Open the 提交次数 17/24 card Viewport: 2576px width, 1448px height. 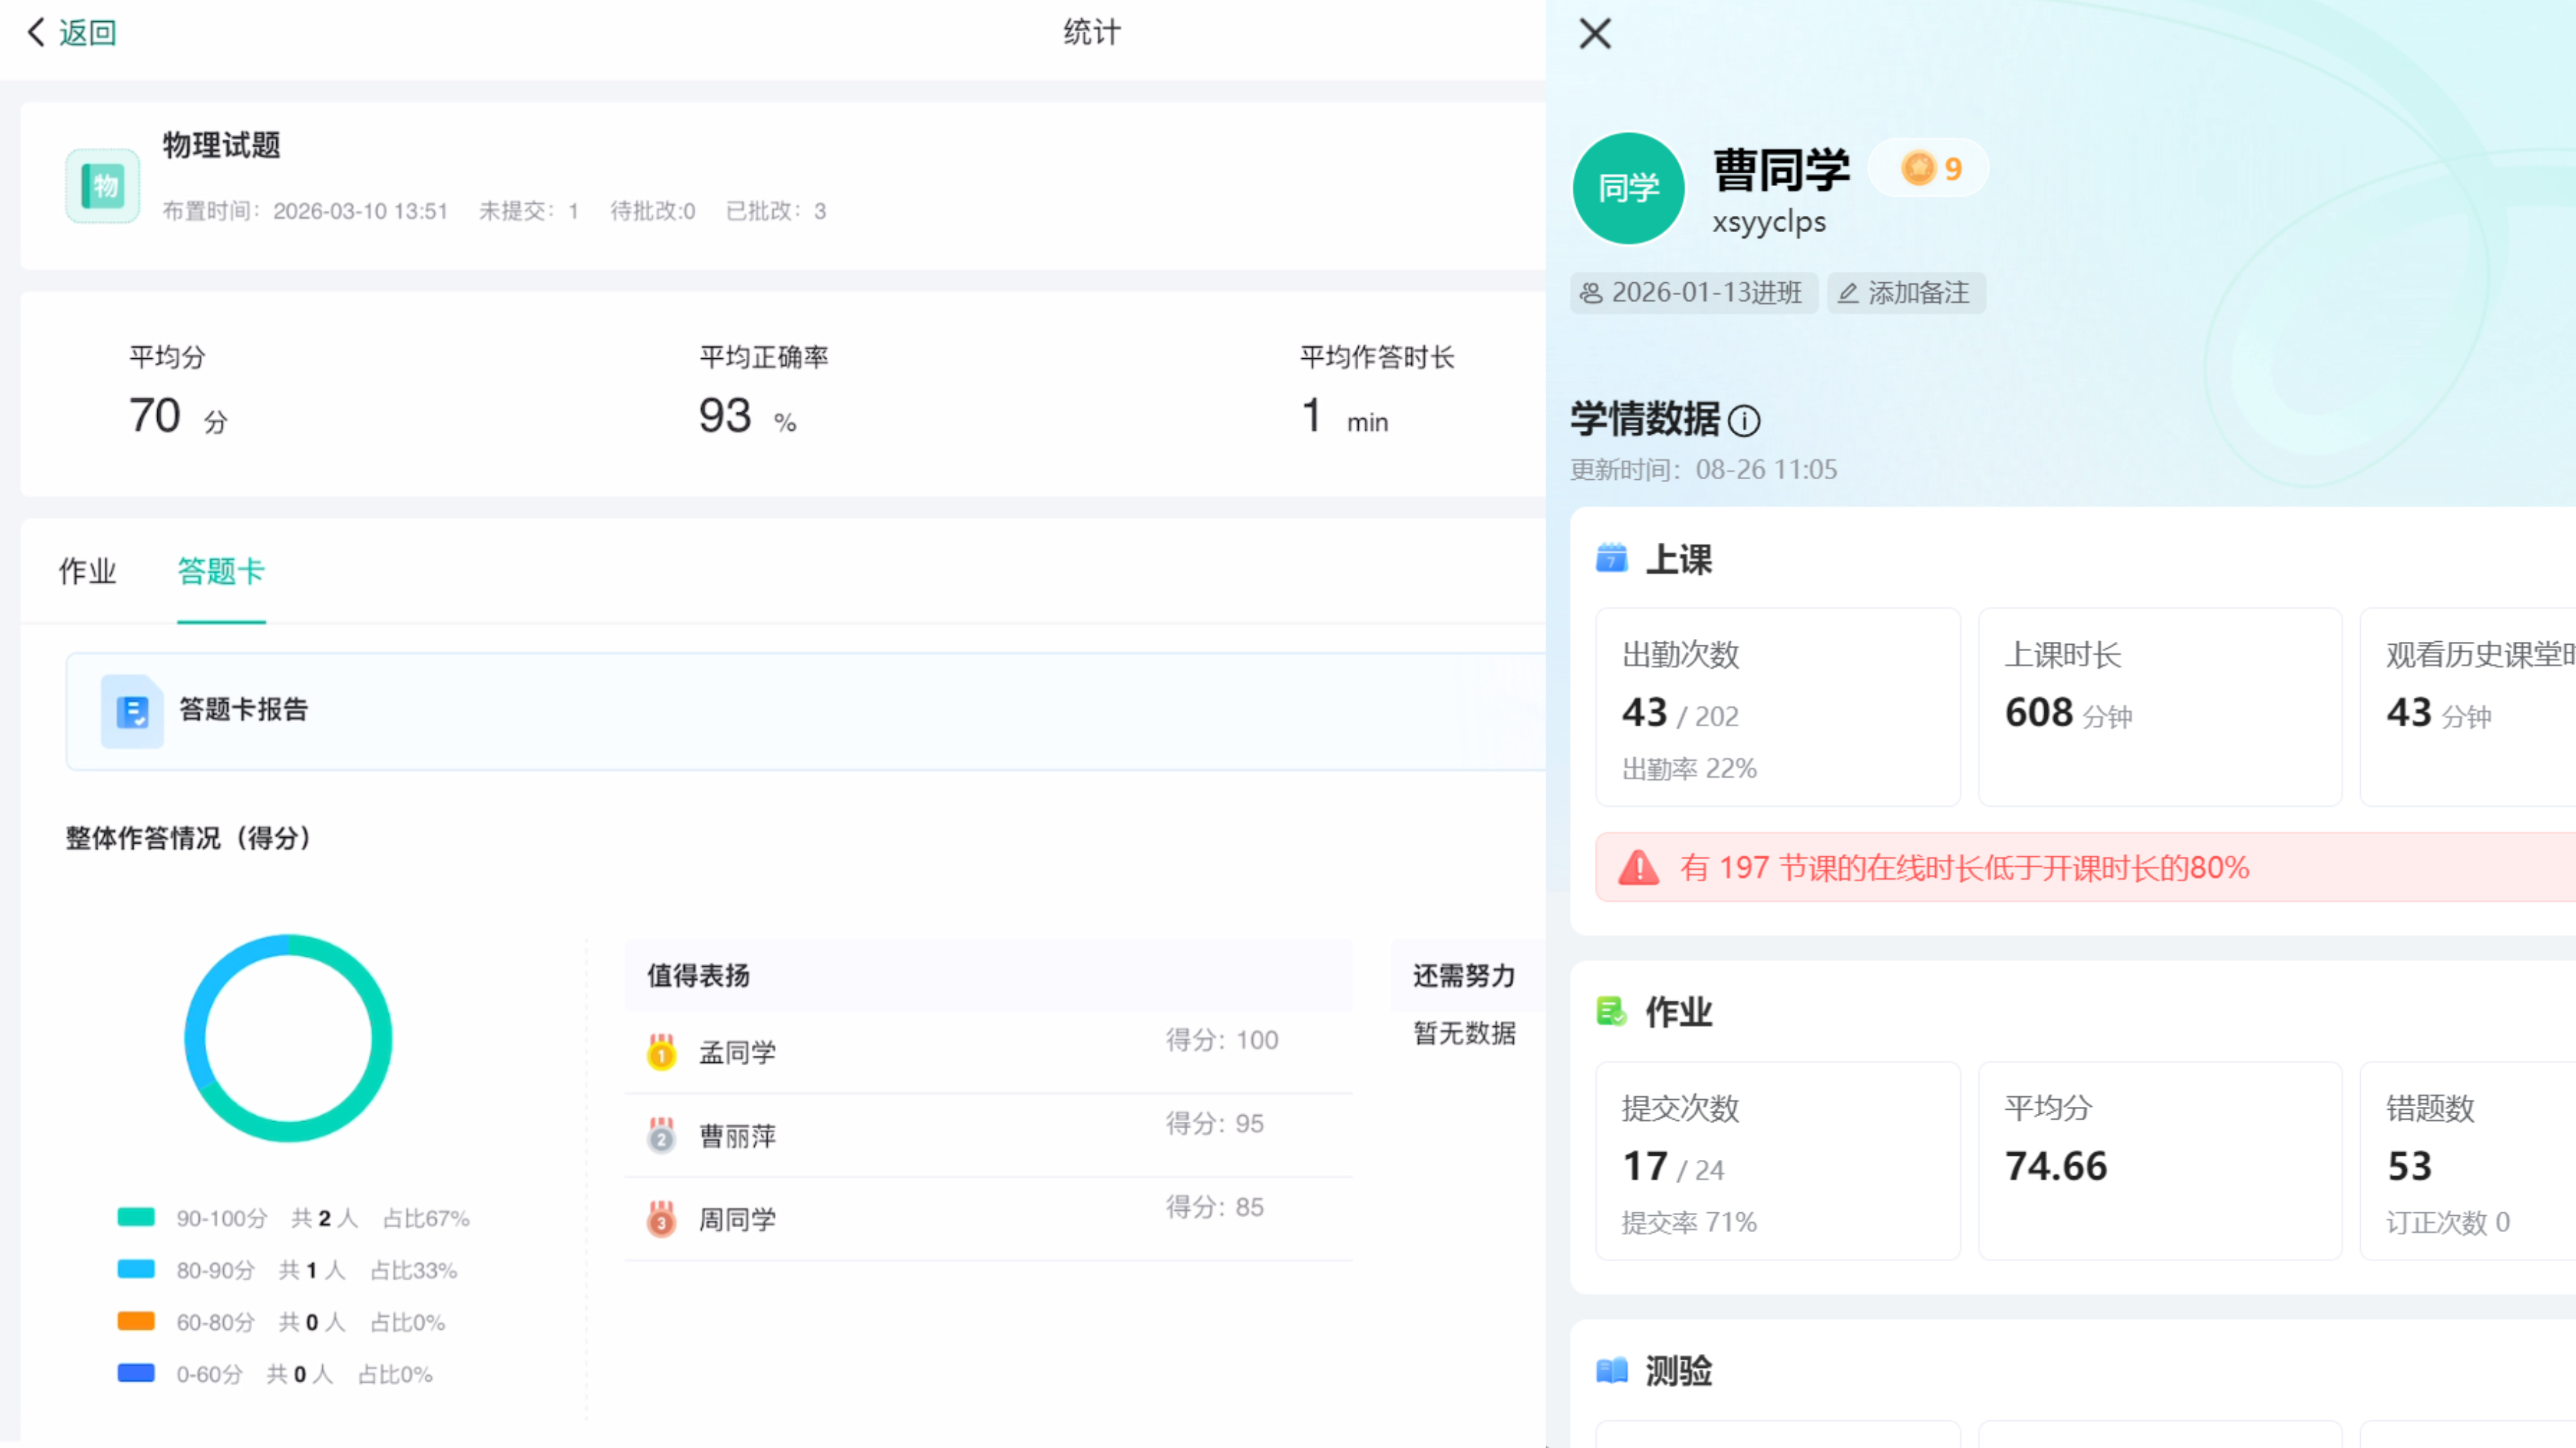point(1777,1161)
